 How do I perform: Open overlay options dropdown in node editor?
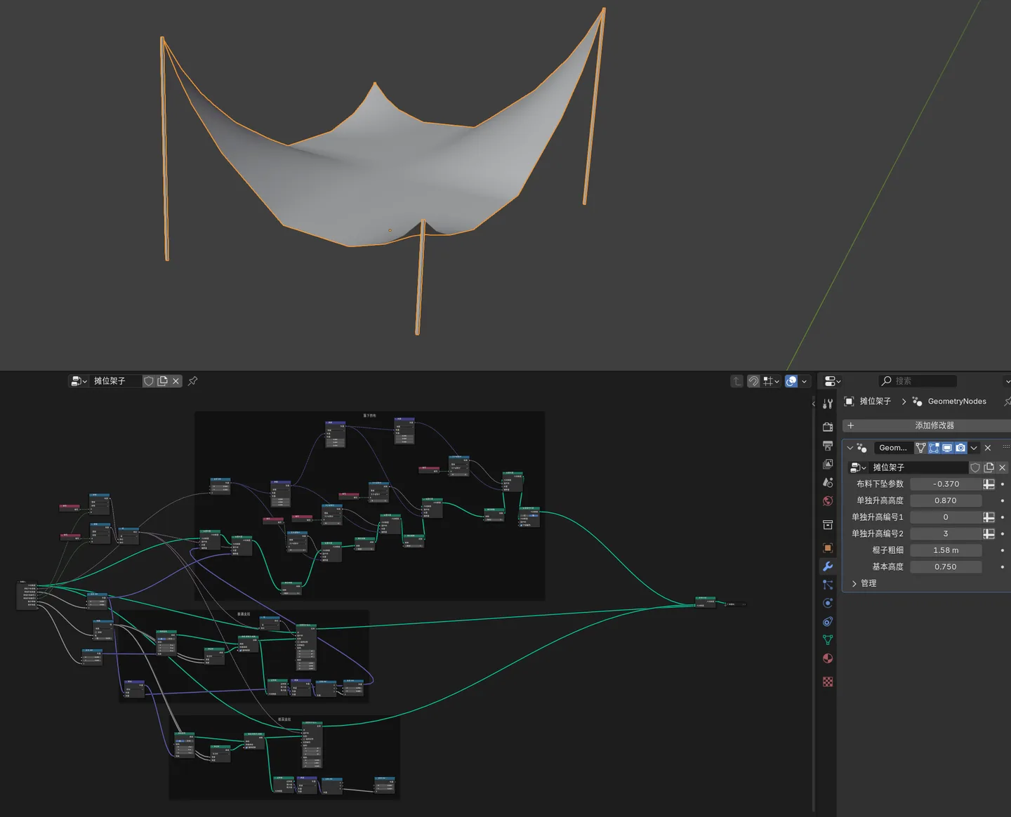pyautogui.click(x=805, y=381)
